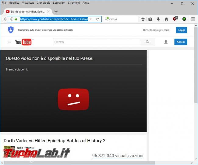Image resolution: width=198 pixels, height=165 pixels.
Task: Open site information icon in address bar
Action: [x=12, y=19]
